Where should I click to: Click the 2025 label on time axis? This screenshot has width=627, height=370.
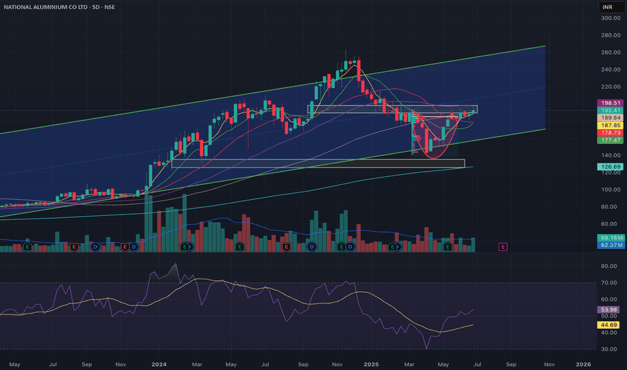(x=371, y=365)
